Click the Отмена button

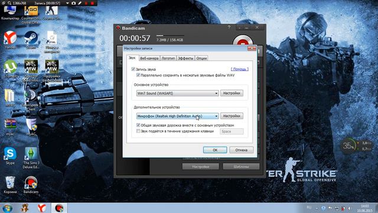pyautogui.click(x=242, y=150)
